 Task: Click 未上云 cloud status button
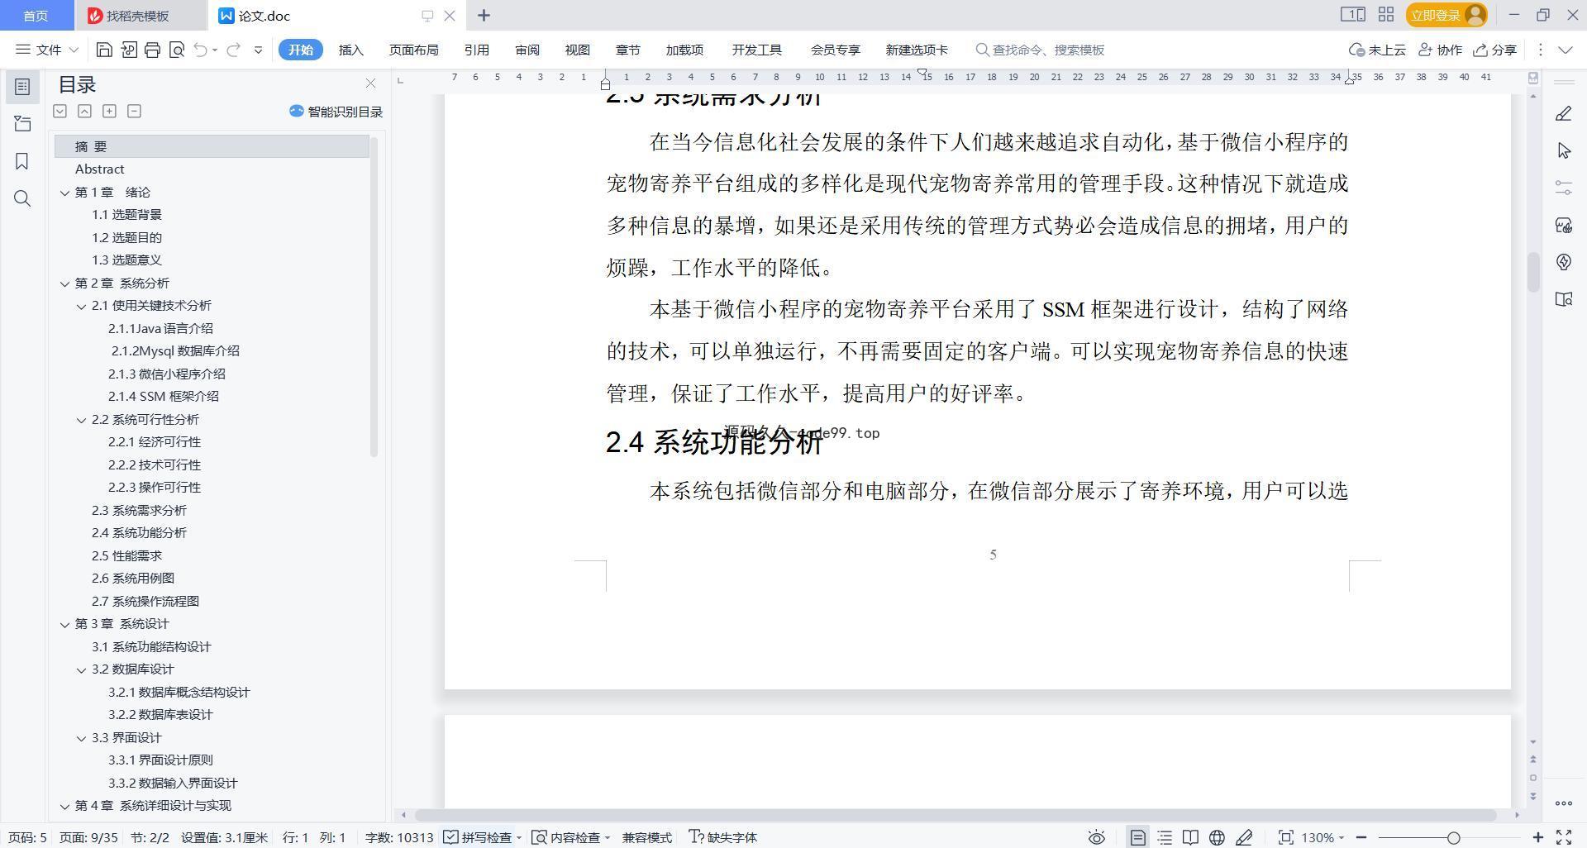1377,50
